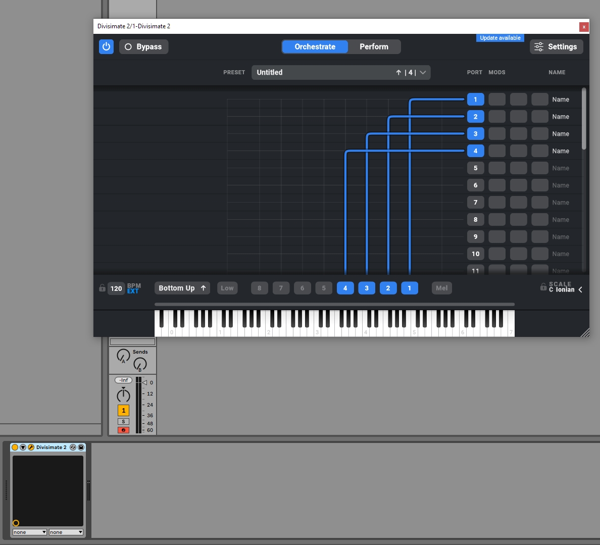Image resolution: width=600 pixels, height=545 pixels.
Task: Solo the Ableton track with S button
Action: point(123,421)
